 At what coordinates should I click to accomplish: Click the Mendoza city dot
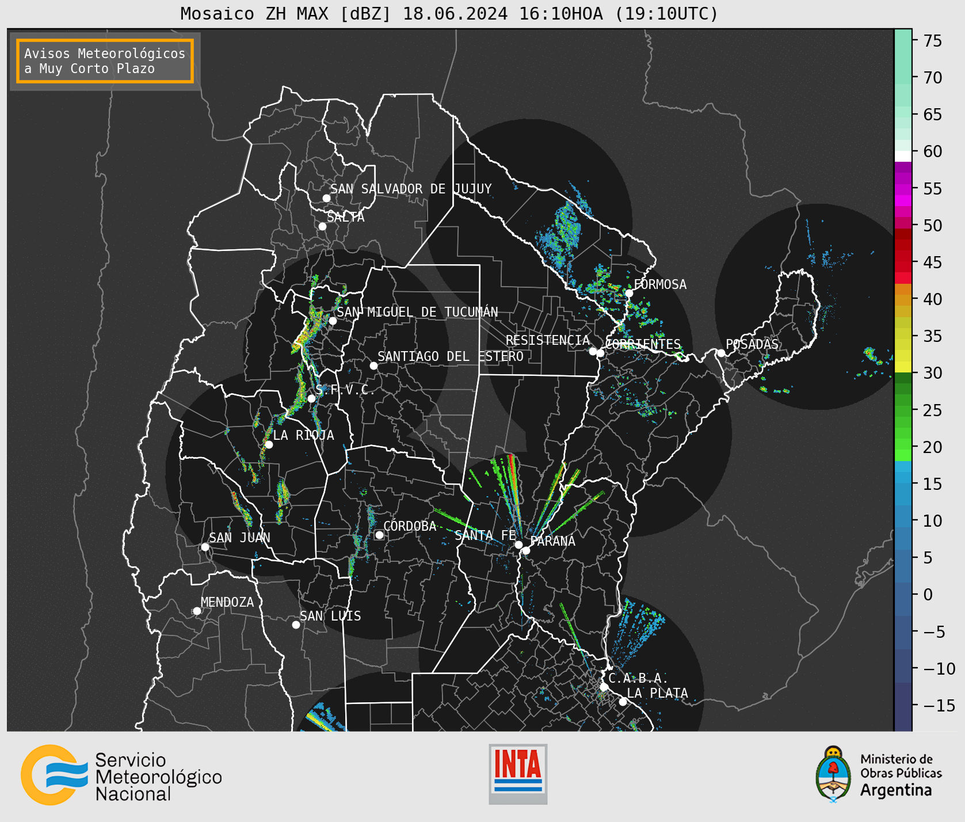tap(197, 611)
